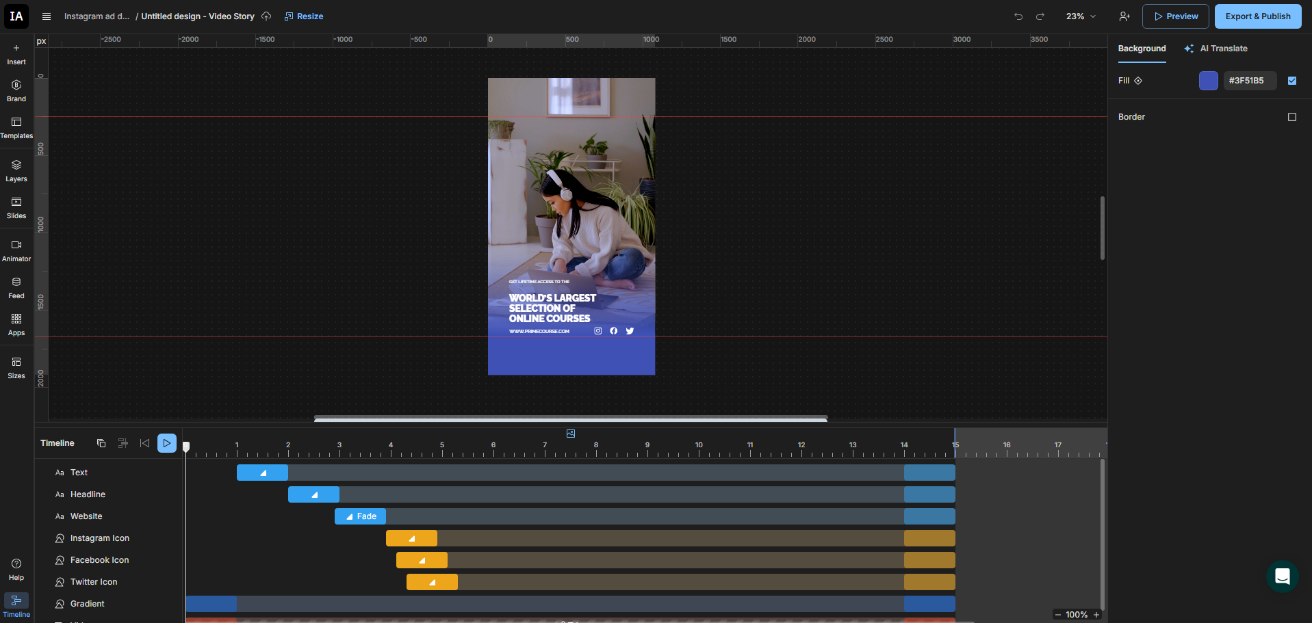This screenshot has width=1312, height=623.
Task: Click the Resize option
Action: tap(304, 16)
